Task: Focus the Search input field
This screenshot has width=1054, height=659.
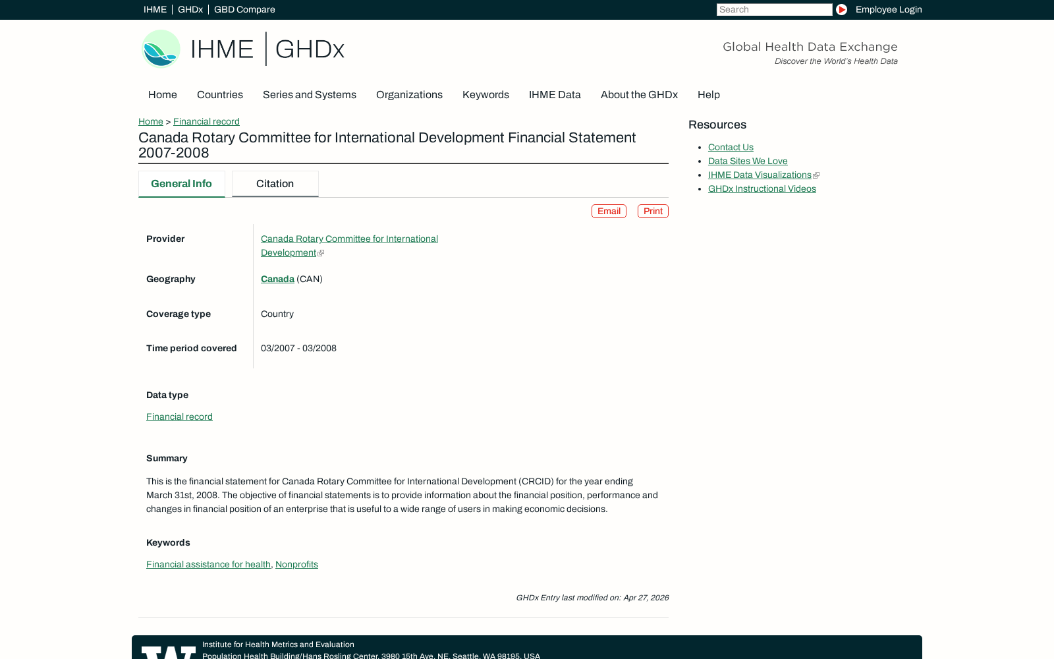Action: (x=775, y=9)
